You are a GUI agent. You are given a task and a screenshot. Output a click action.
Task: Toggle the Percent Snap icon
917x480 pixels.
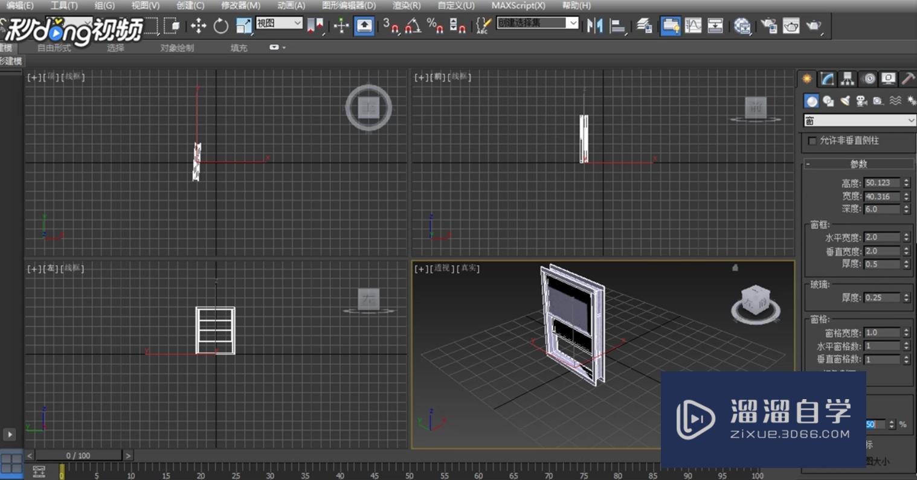(435, 25)
